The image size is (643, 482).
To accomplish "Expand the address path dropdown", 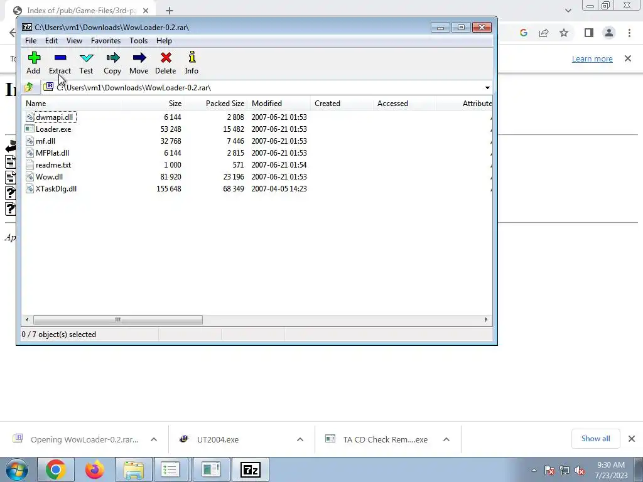I will point(487,88).
